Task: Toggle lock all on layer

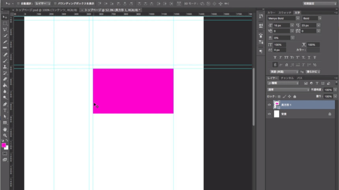Action: pyautogui.click(x=295, y=97)
